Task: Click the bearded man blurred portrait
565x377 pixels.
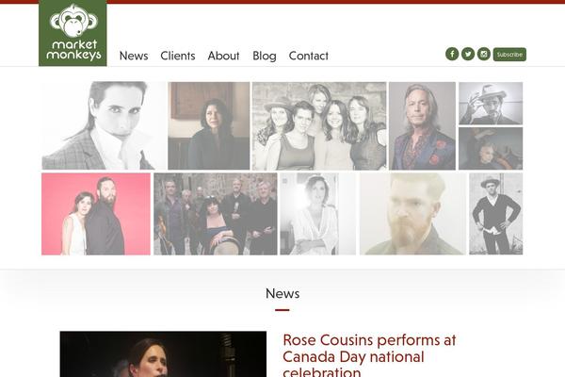Action: pos(412,214)
